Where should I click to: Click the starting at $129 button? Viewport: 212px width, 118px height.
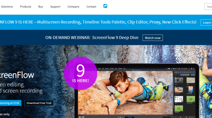click(10, 103)
